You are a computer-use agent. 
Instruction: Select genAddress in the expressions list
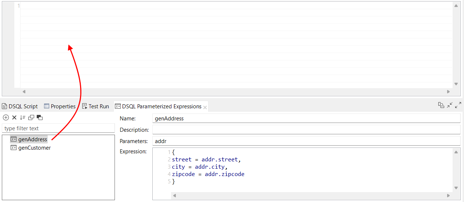coord(32,139)
